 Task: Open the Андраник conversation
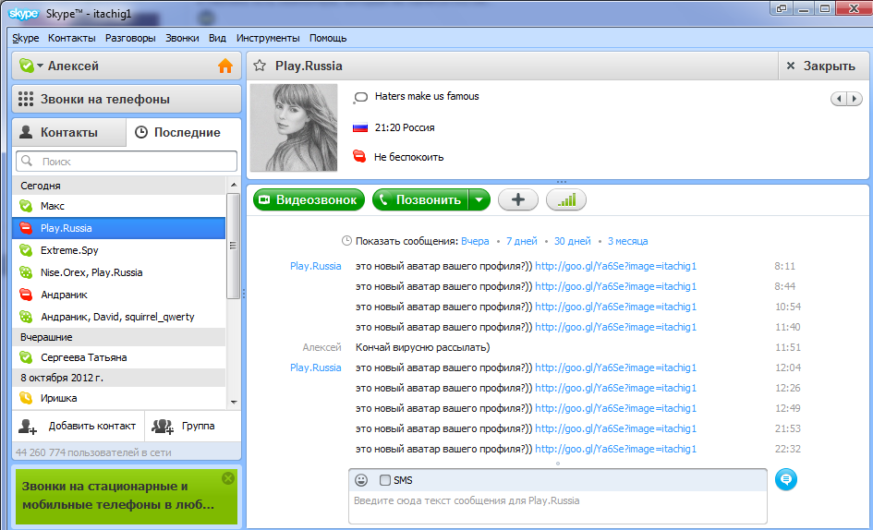(x=118, y=295)
